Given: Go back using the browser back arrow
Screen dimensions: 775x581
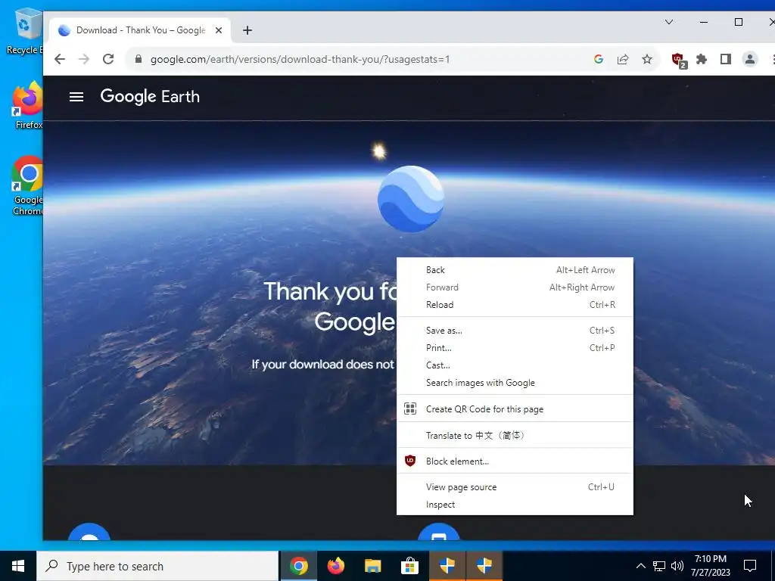Looking at the screenshot, I should 60,59.
